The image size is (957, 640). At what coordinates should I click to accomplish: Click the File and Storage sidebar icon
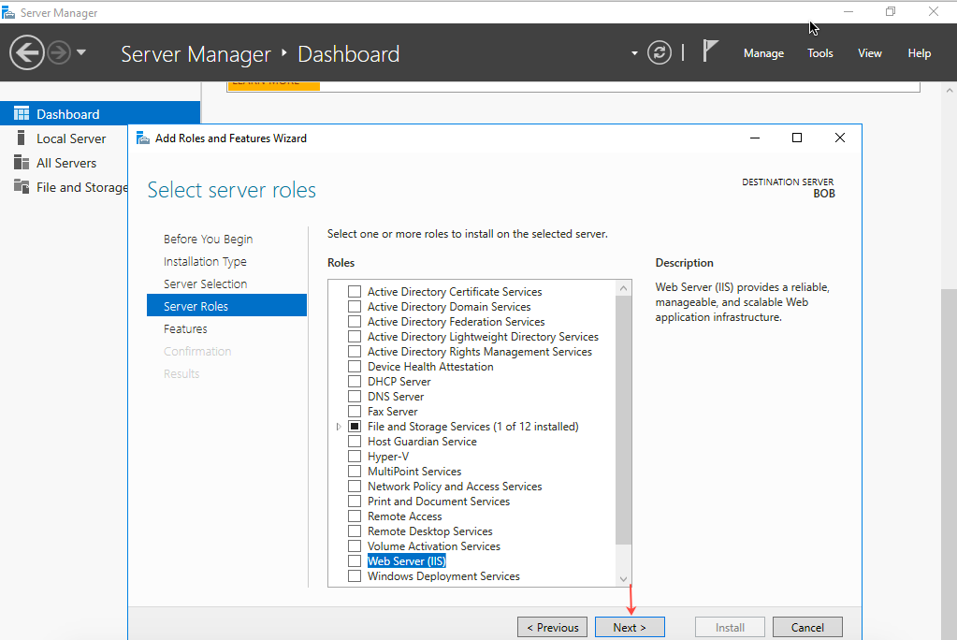coord(22,186)
